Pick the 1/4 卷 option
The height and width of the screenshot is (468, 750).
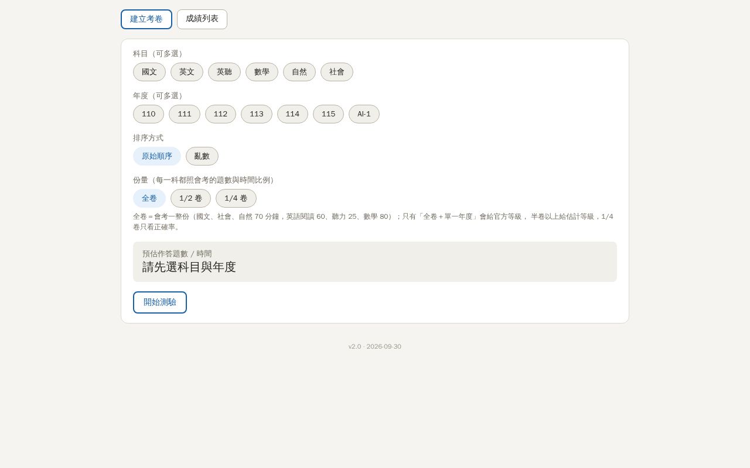coord(236,198)
